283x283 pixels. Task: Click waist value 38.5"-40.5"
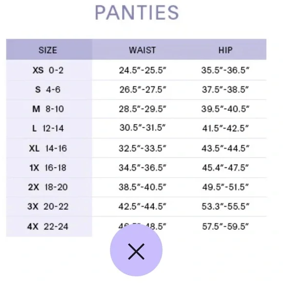pos(142,187)
